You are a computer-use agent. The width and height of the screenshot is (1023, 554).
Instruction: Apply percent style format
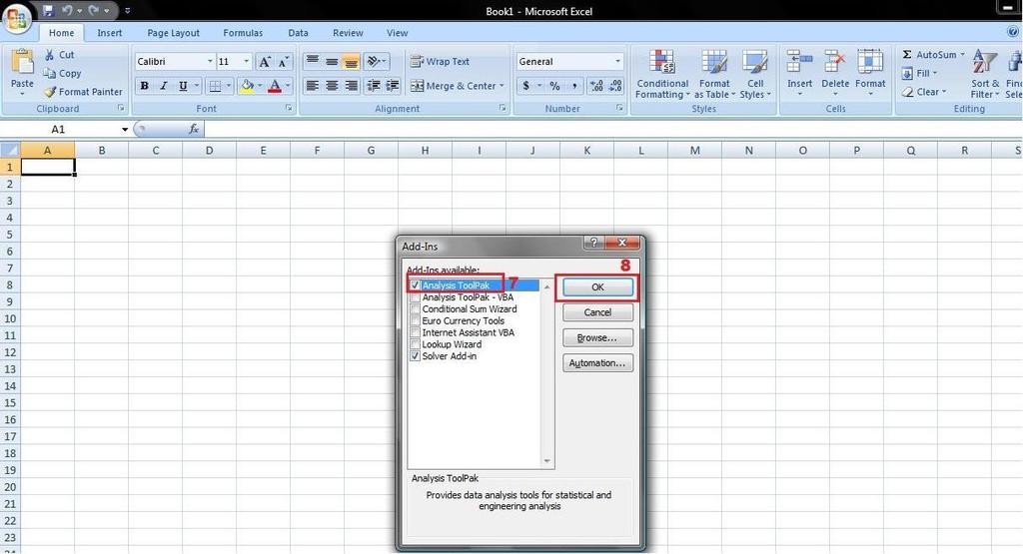pyautogui.click(x=554, y=86)
